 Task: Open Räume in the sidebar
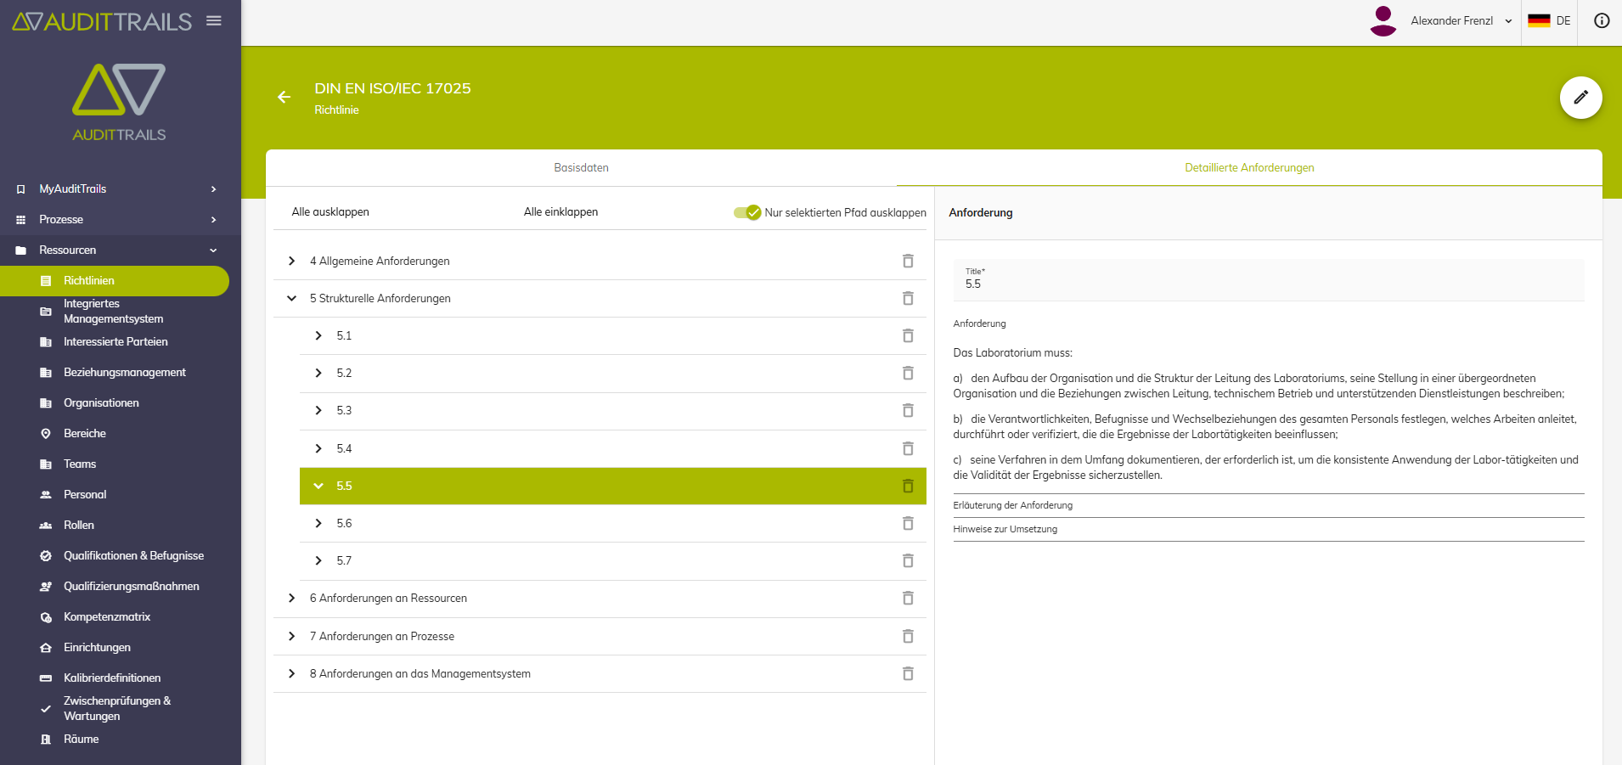pos(82,739)
